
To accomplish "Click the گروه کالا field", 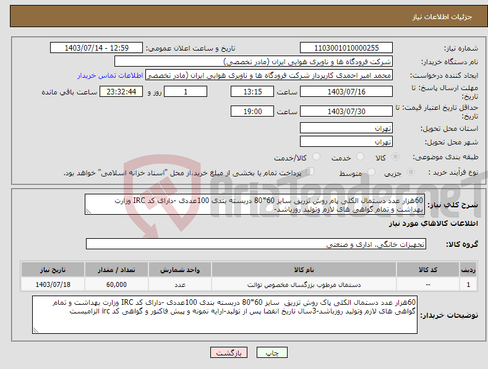I will click(256, 244).
